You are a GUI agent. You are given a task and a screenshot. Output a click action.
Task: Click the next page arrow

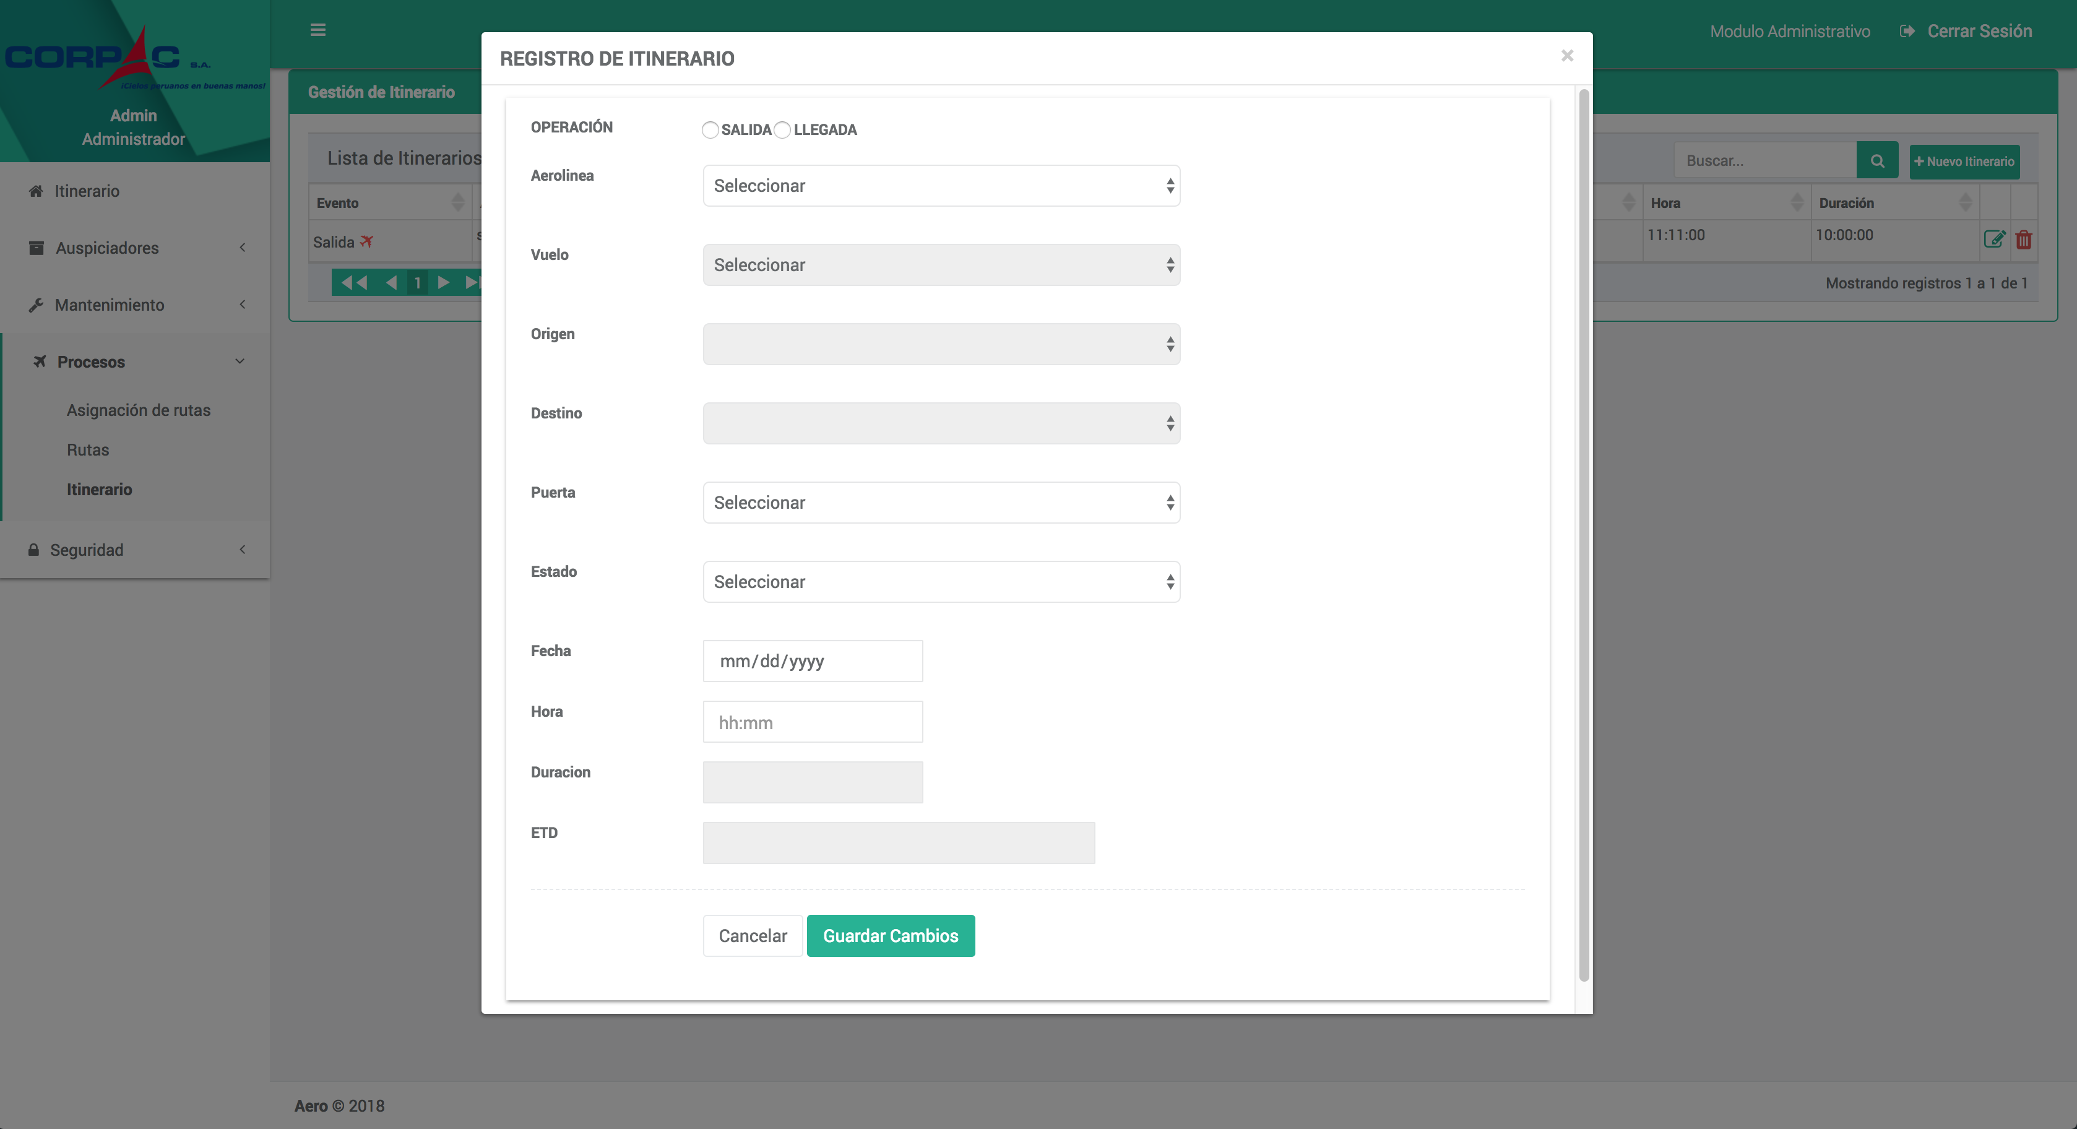(x=444, y=282)
